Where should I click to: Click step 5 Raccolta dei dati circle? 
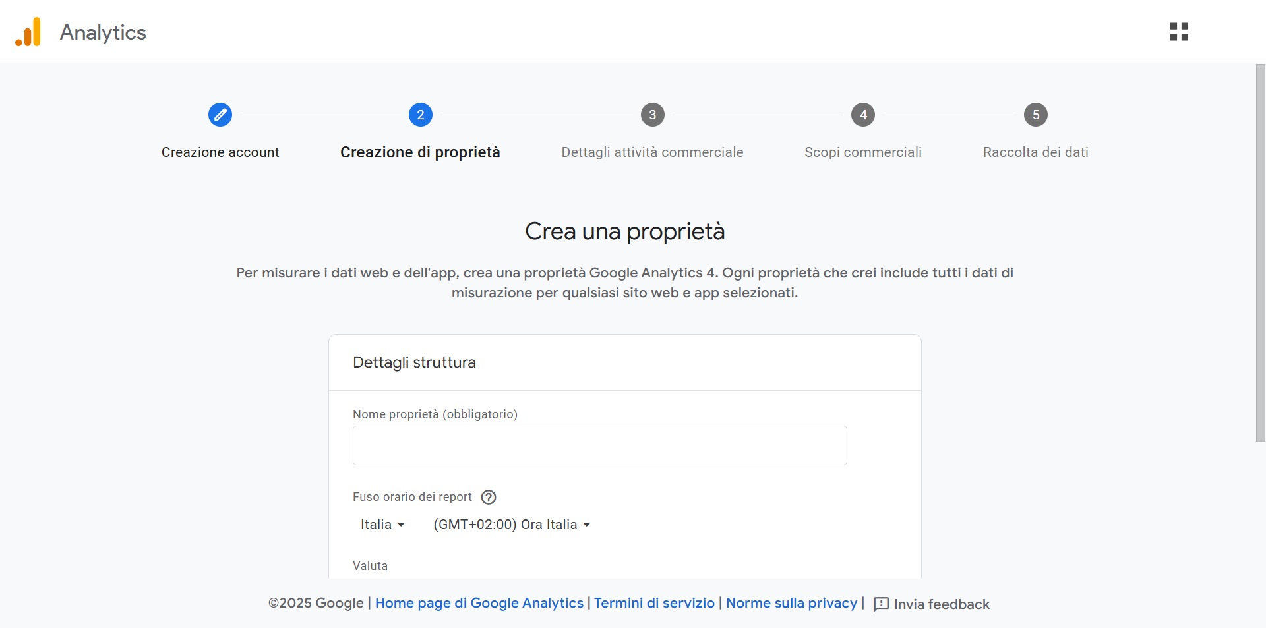point(1035,114)
